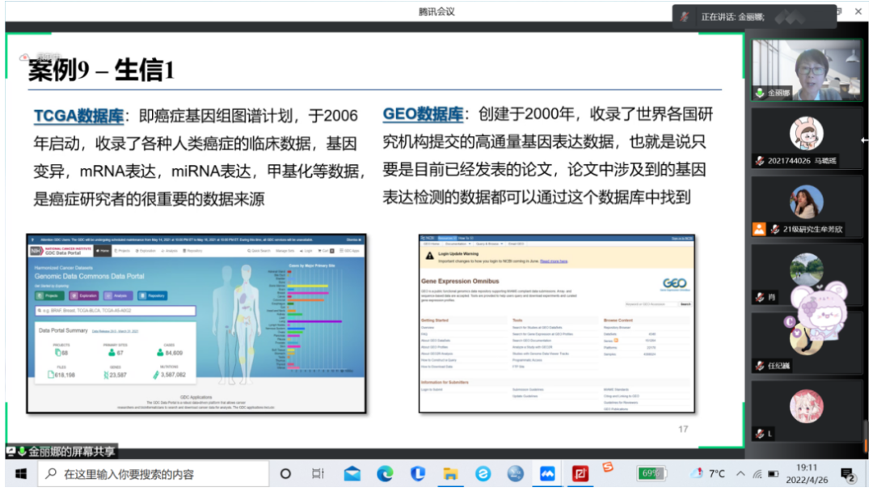This screenshot has height=492, width=873.
Task: Collapse participant panel with side arrow
Action: tap(865, 140)
